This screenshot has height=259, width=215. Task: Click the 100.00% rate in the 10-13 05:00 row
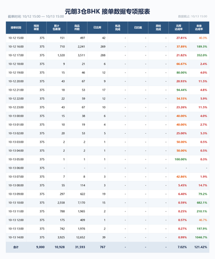[x=181, y=160]
